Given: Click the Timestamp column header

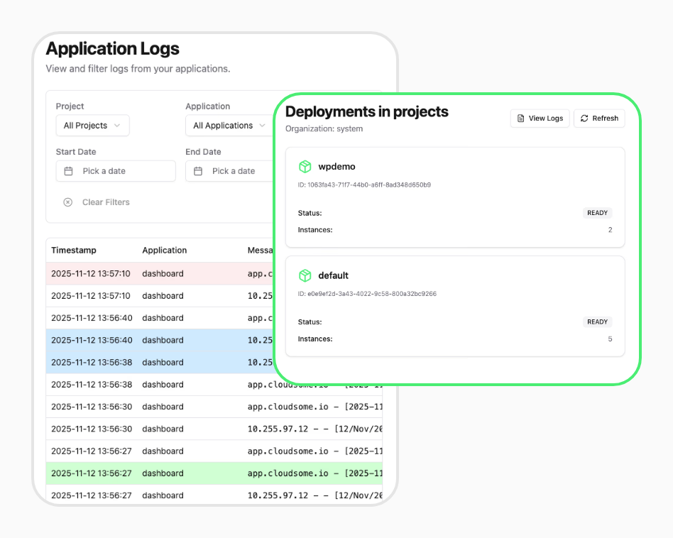Looking at the screenshot, I should click(x=74, y=250).
